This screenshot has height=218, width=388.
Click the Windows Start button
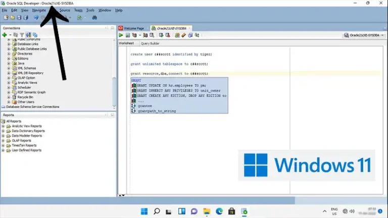pos(144,211)
